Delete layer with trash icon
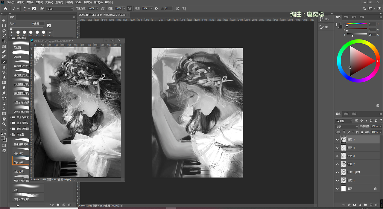 click(376, 205)
